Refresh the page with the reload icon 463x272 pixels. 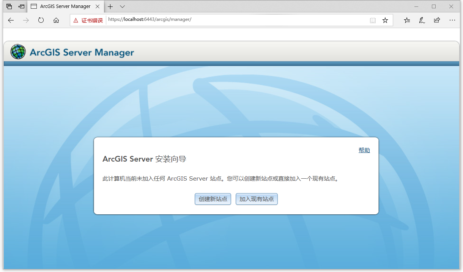41,20
